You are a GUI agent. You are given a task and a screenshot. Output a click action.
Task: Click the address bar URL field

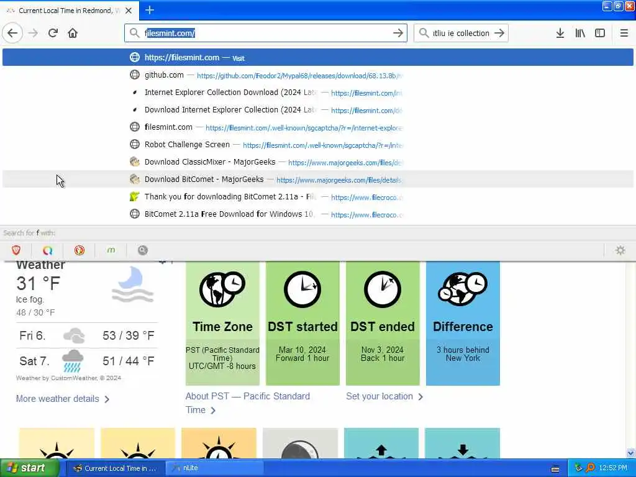pyautogui.click(x=266, y=33)
